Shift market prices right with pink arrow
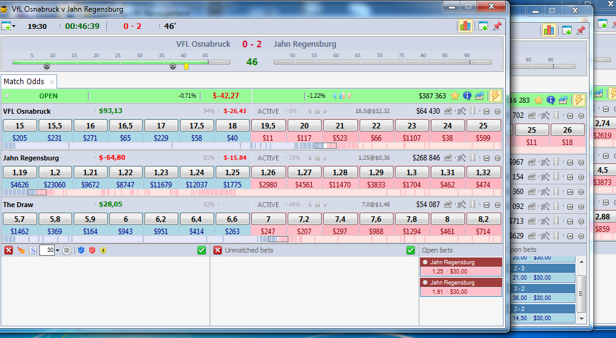This screenshot has height=338, width=616. pyautogui.click(x=349, y=95)
